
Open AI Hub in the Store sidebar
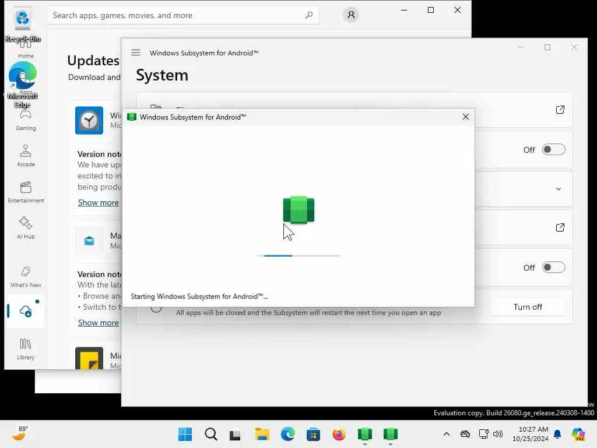pos(26,228)
